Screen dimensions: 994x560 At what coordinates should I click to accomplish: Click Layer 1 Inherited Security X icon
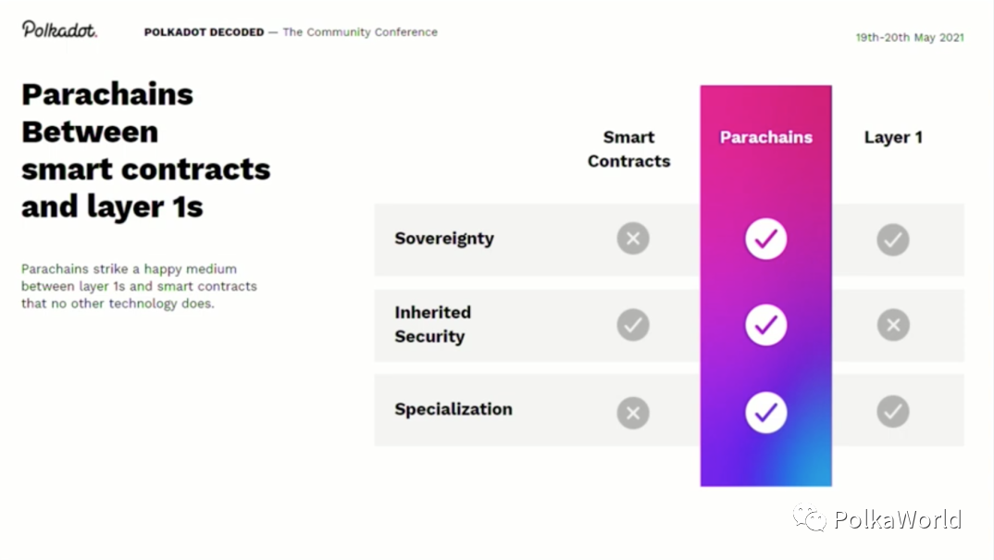pyautogui.click(x=893, y=325)
